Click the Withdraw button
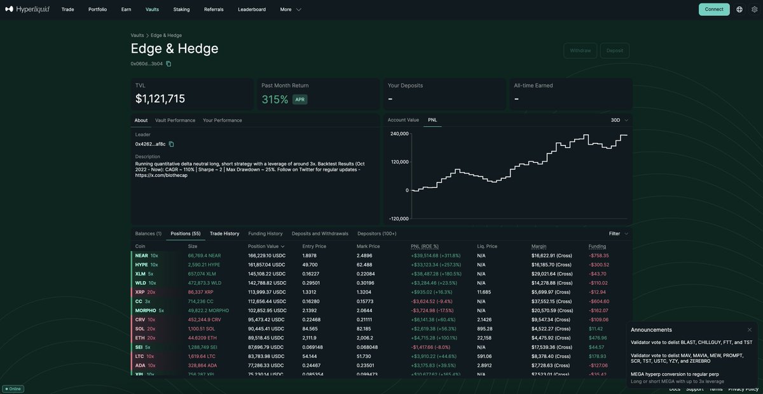Screen dimensions: 763x394 [580, 51]
